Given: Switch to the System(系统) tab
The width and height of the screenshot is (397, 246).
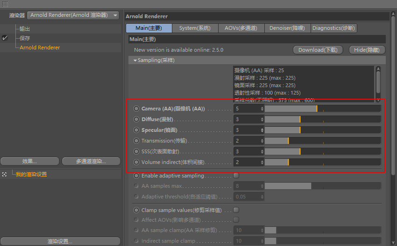Looking at the screenshot, I should coord(195,28).
